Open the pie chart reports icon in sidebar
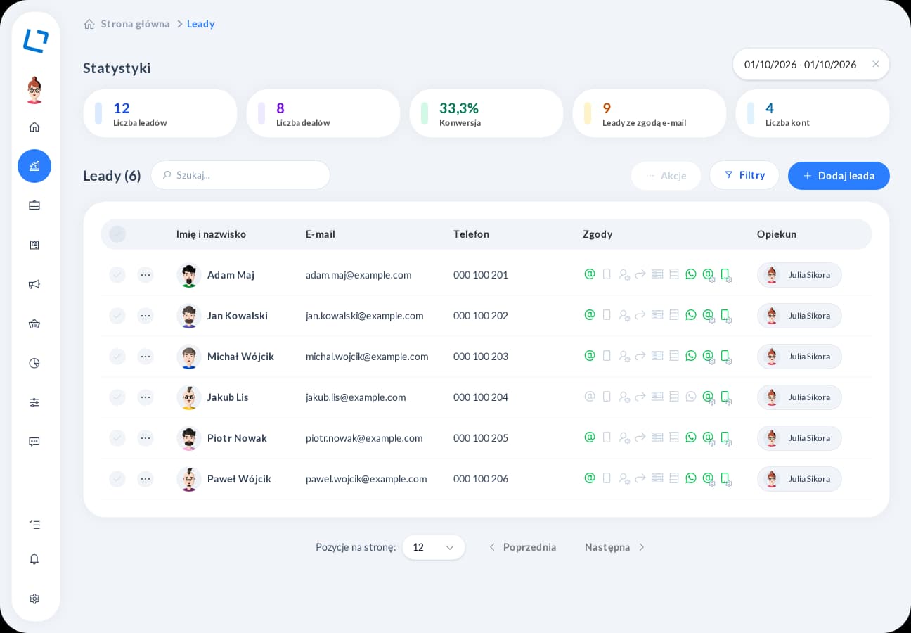Viewport: 911px width, 633px height. [34, 363]
